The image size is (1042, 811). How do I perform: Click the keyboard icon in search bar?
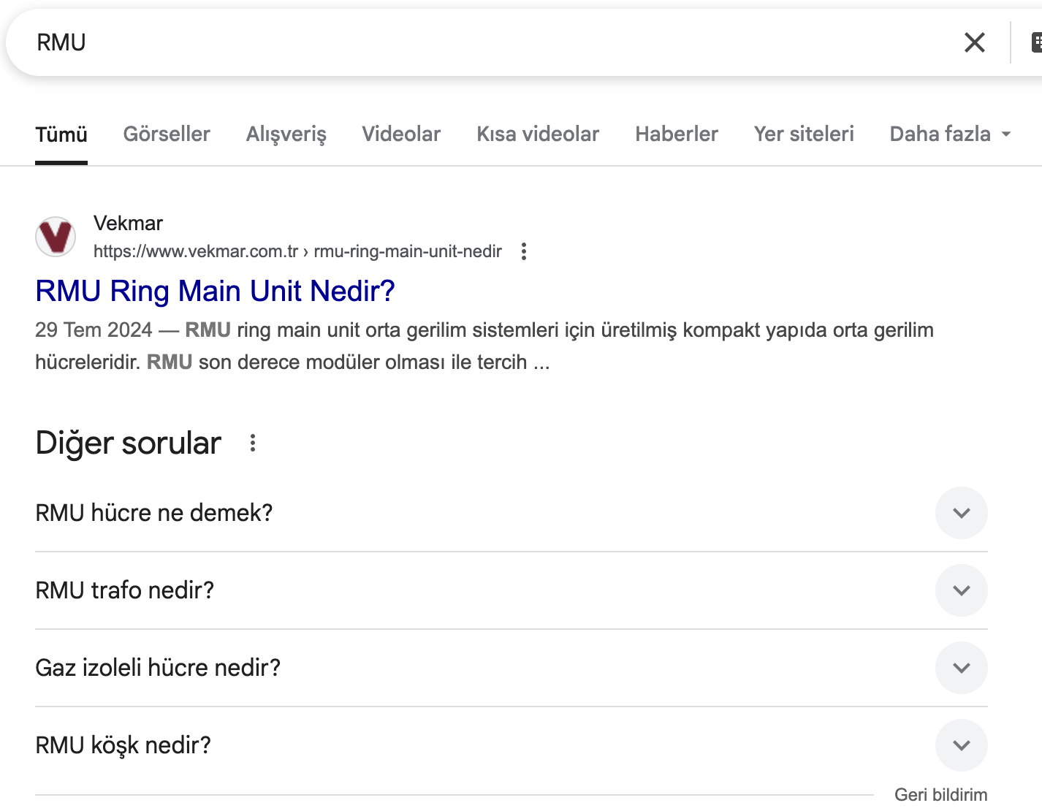point(1035,42)
